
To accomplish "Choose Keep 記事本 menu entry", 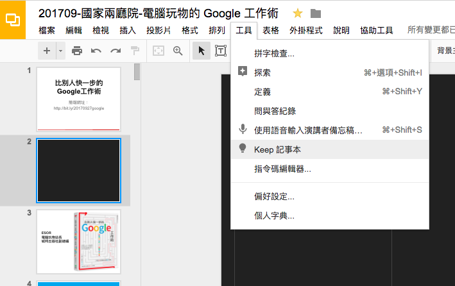I will tap(330, 149).
